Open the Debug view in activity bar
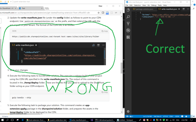The image size is (196, 122). tap(128, 30)
